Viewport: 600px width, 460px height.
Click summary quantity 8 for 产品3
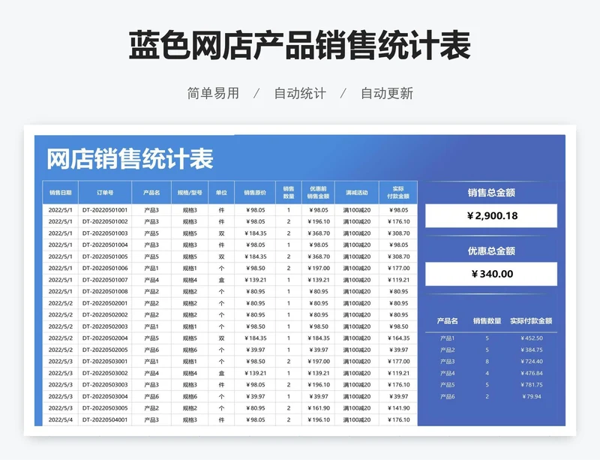tap(487, 362)
